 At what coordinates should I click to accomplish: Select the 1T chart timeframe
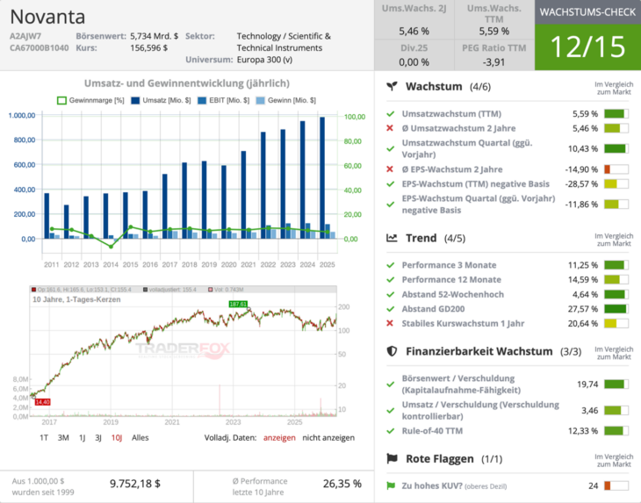click(44, 438)
